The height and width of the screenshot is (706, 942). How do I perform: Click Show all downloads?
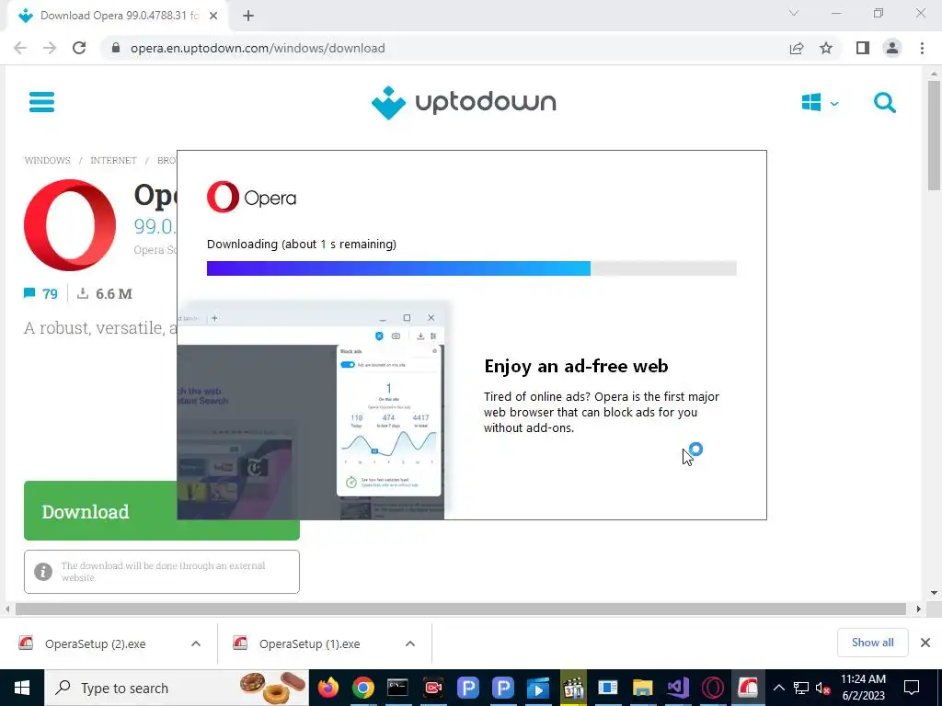point(872,643)
